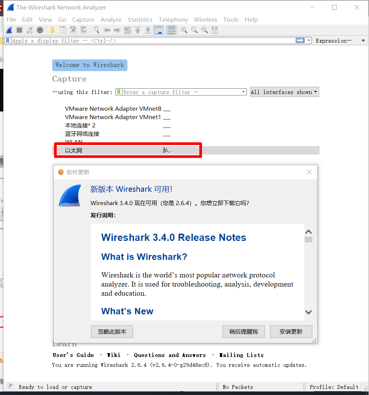
Task: Click the display filter input field
Action: point(153,41)
